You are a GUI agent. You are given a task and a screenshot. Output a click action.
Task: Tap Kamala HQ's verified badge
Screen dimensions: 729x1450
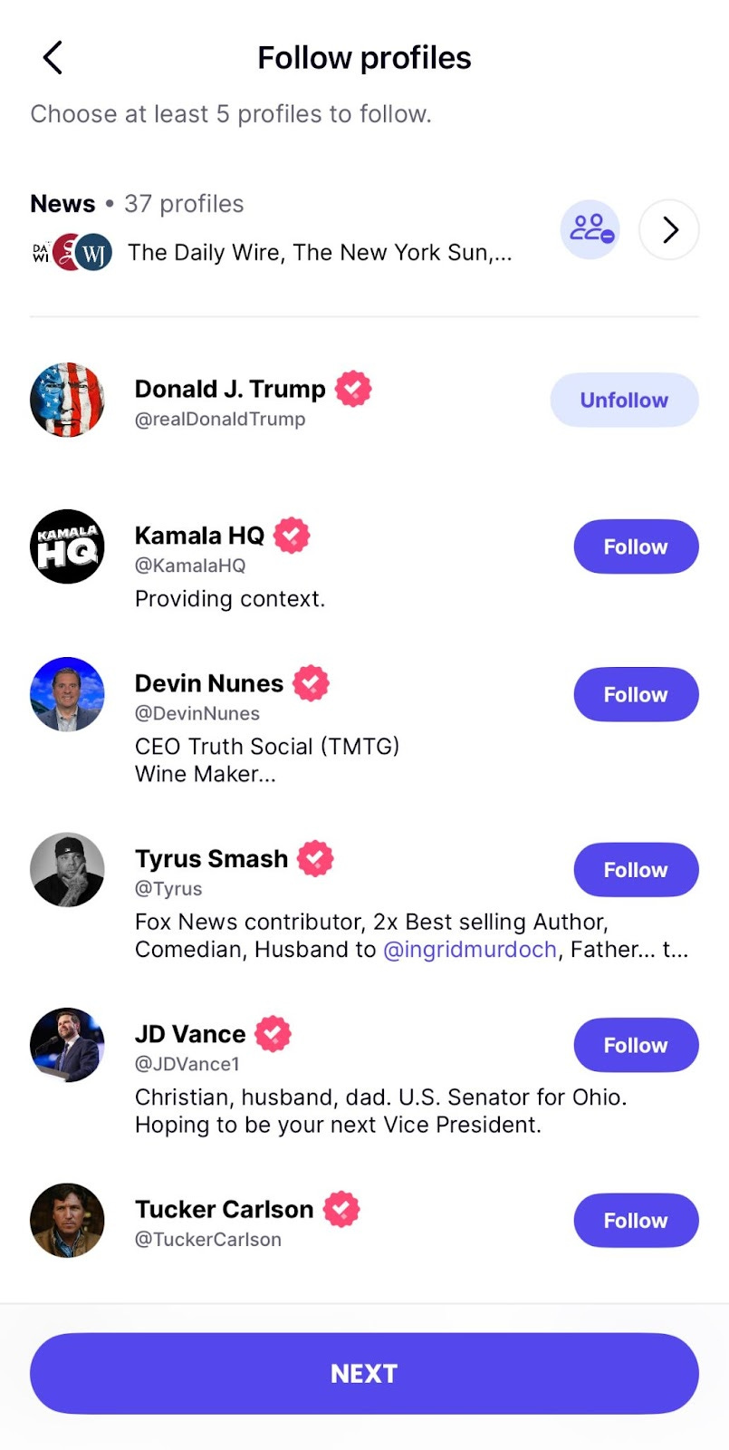click(x=292, y=536)
